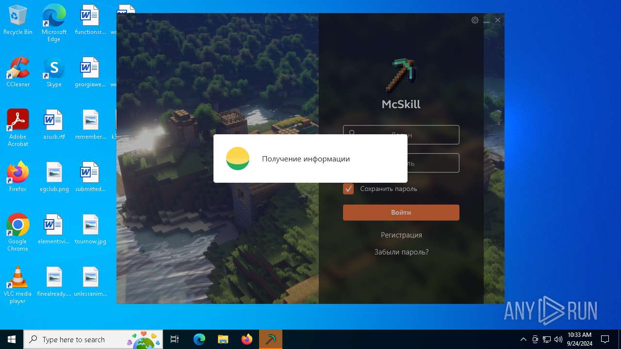Minimize the McSkill launcher window

[487, 20]
